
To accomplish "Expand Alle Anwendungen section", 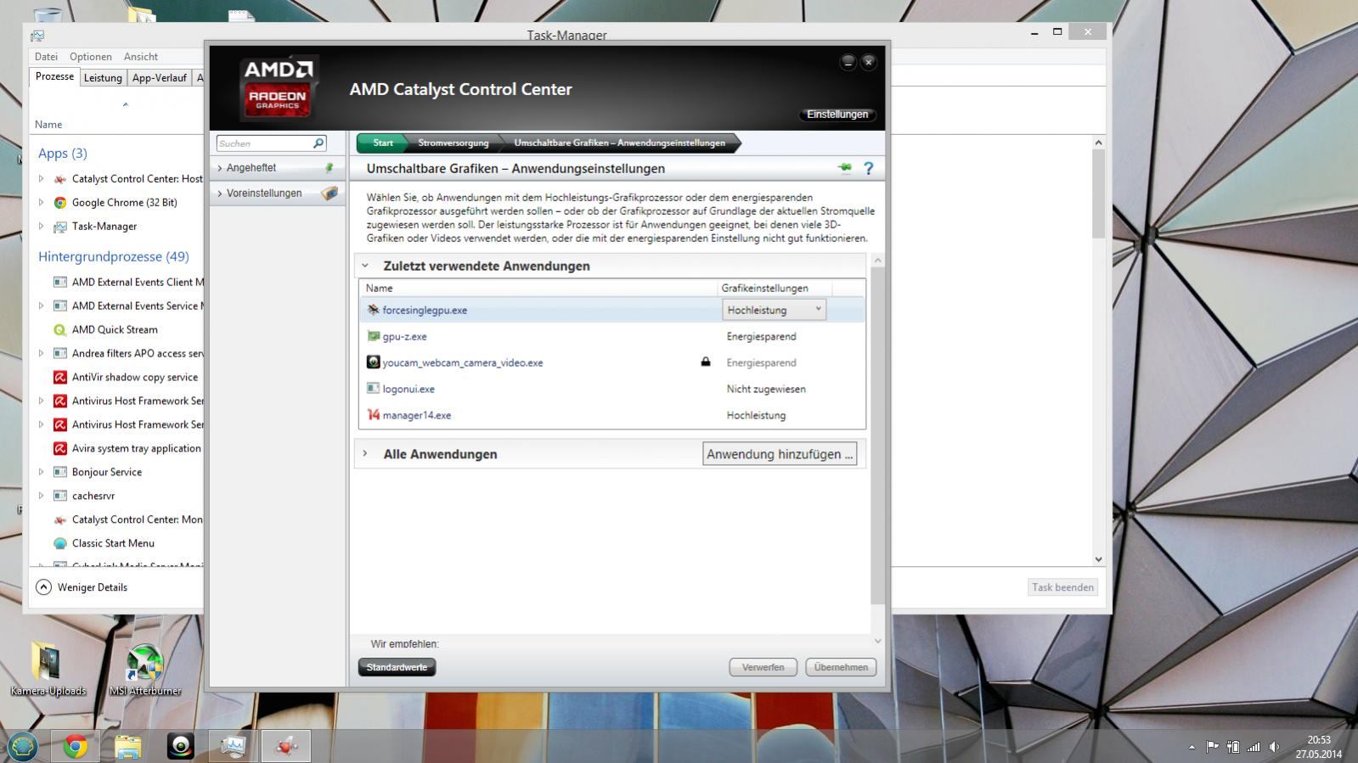I will click(365, 454).
